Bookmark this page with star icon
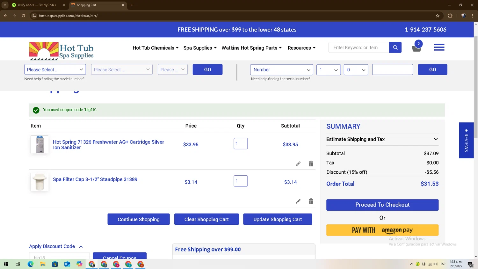The height and width of the screenshot is (269, 478). click(x=438, y=16)
